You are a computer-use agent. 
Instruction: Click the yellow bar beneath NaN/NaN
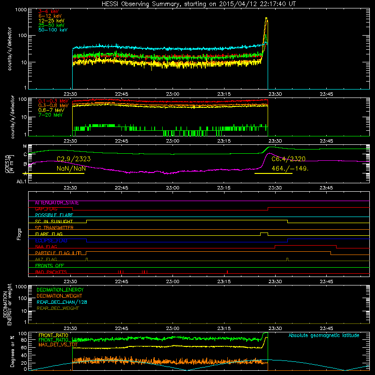53,173
